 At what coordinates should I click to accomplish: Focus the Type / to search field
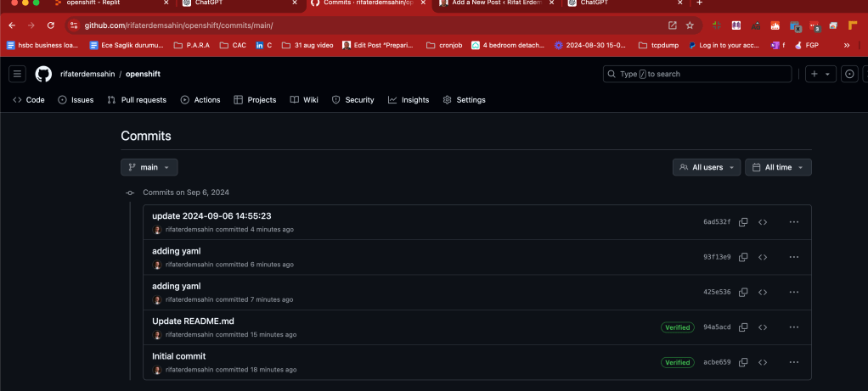[697, 74]
